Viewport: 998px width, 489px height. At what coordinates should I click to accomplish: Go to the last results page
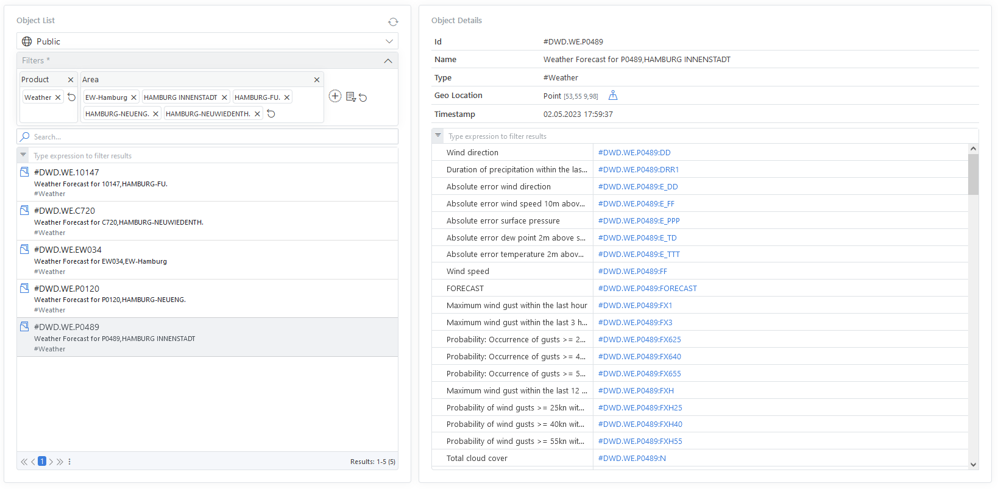click(x=60, y=462)
